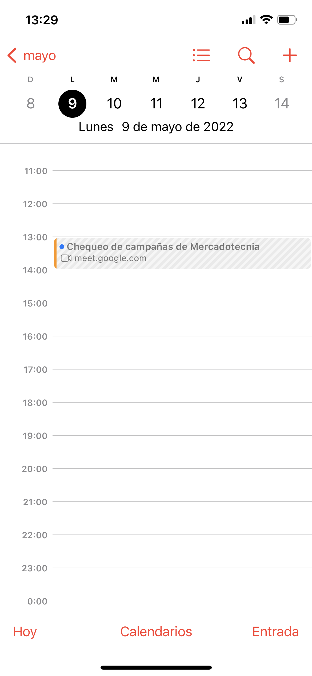Select Thursday the 12th
Image resolution: width=312 pixels, height=676 pixels.
(x=198, y=104)
